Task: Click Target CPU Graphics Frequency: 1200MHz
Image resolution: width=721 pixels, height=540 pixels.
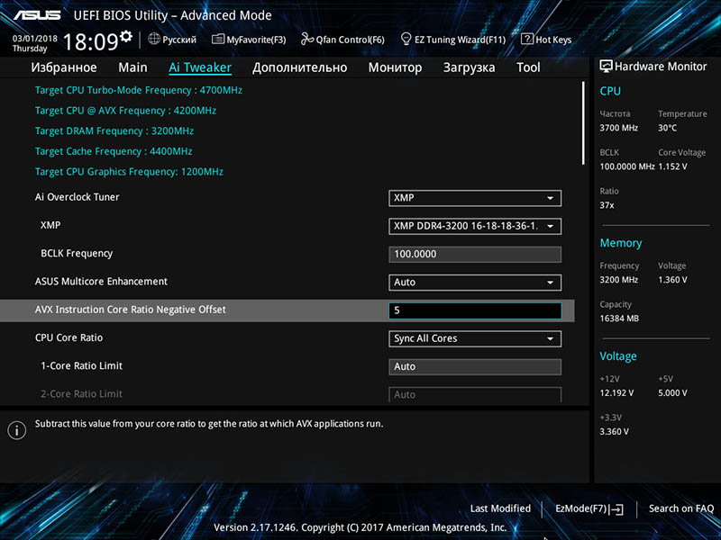Action: coord(129,172)
